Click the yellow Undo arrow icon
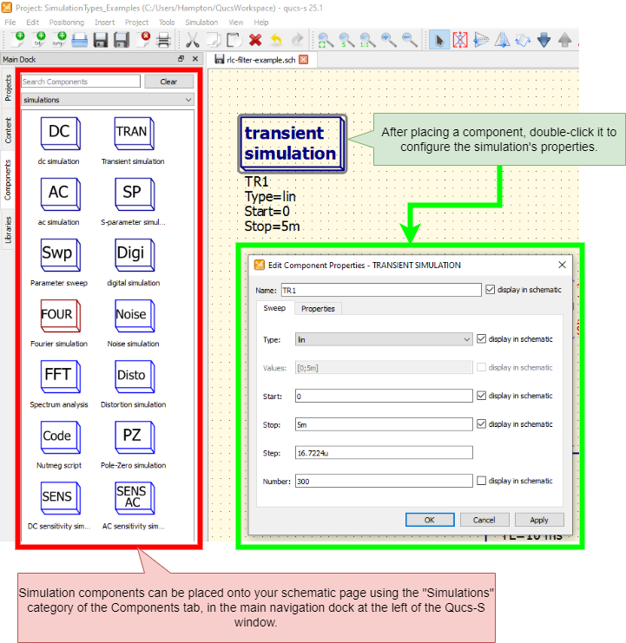This screenshot has height=643, width=626. click(276, 40)
